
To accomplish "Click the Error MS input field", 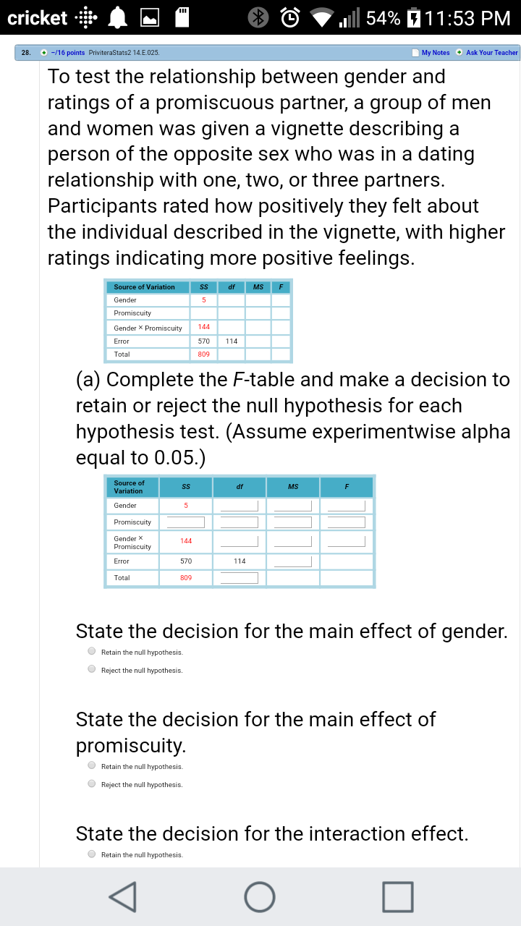I will click(292, 561).
